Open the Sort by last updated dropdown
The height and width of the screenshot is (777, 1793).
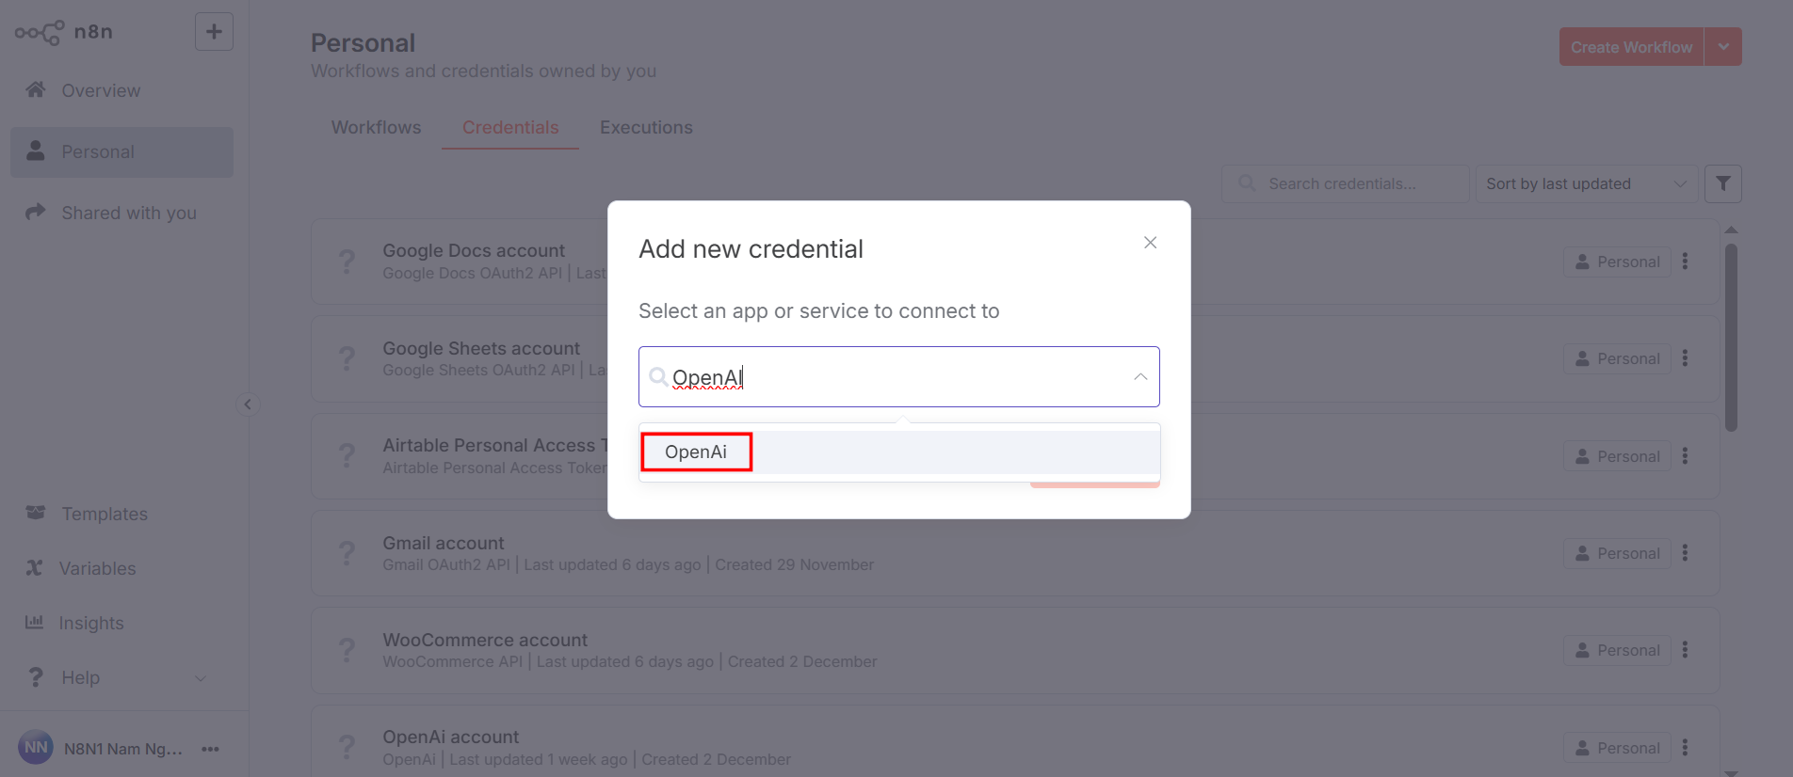pos(1586,183)
